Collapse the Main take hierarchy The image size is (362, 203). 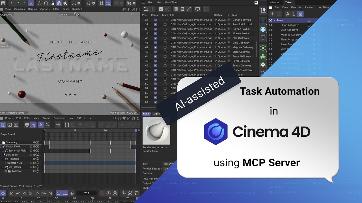click(274, 20)
